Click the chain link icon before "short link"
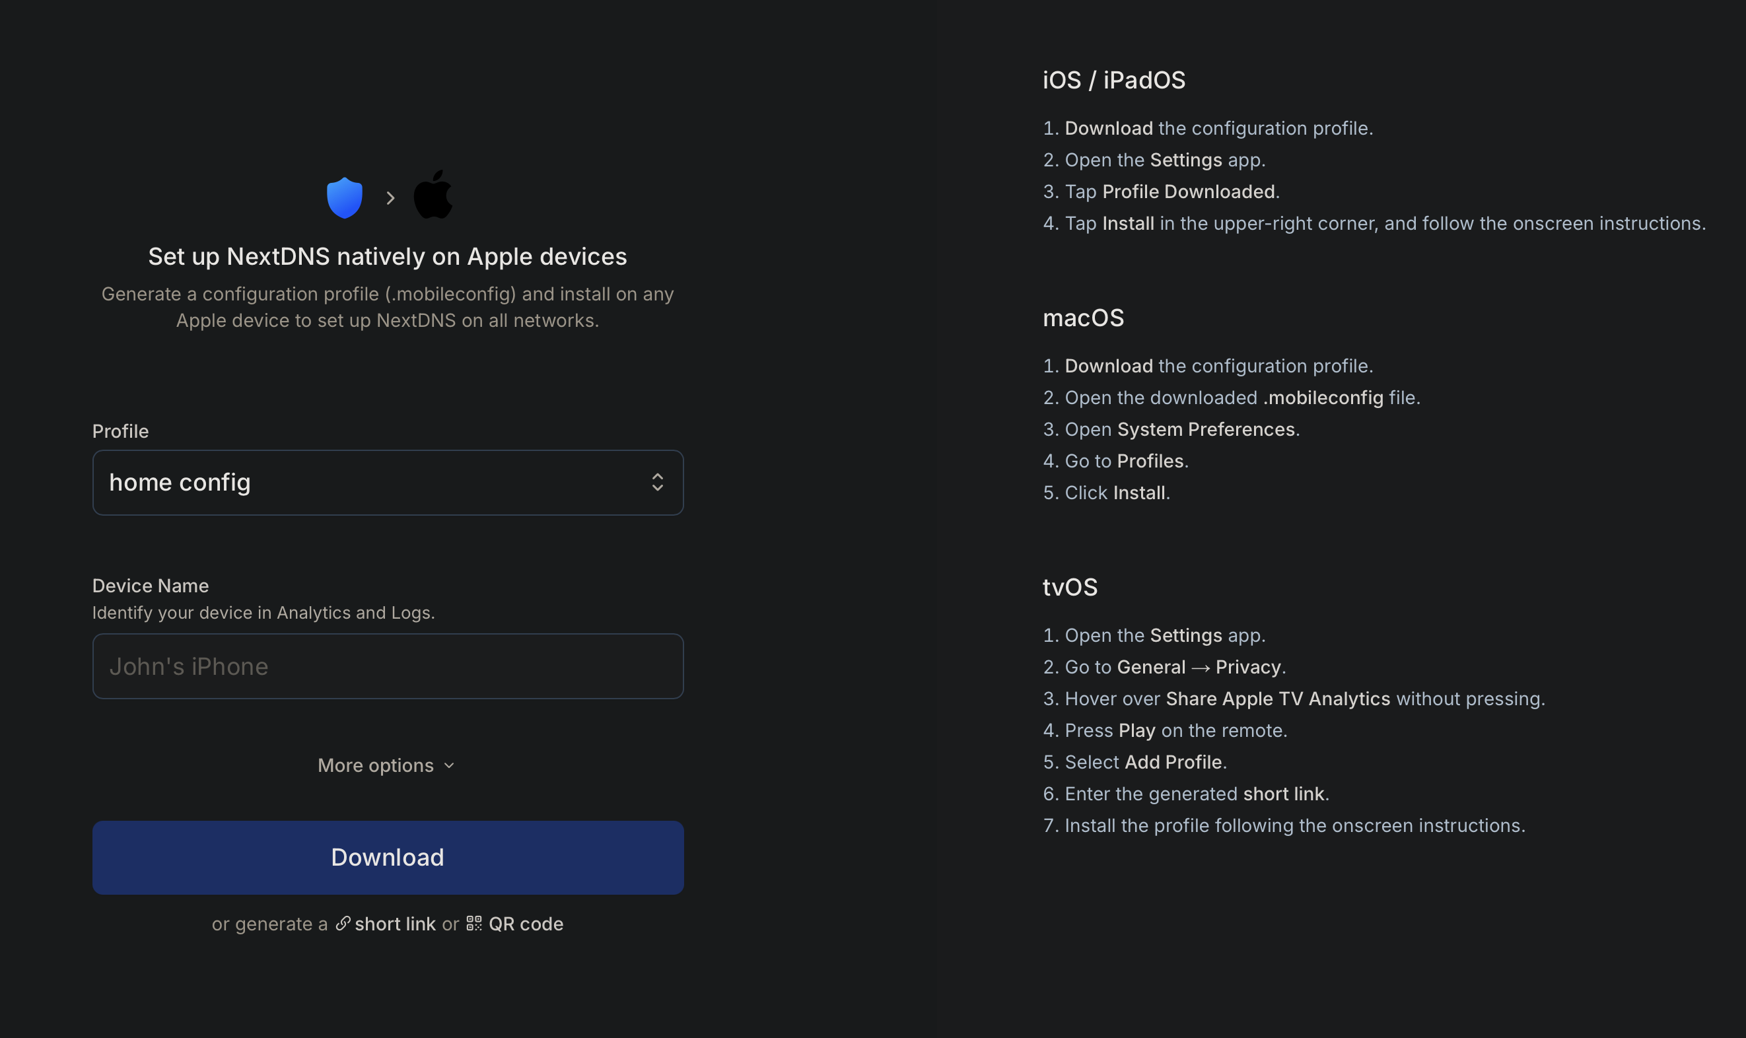Image resolution: width=1746 pixels, height=1038 pixels. (342, 923)
